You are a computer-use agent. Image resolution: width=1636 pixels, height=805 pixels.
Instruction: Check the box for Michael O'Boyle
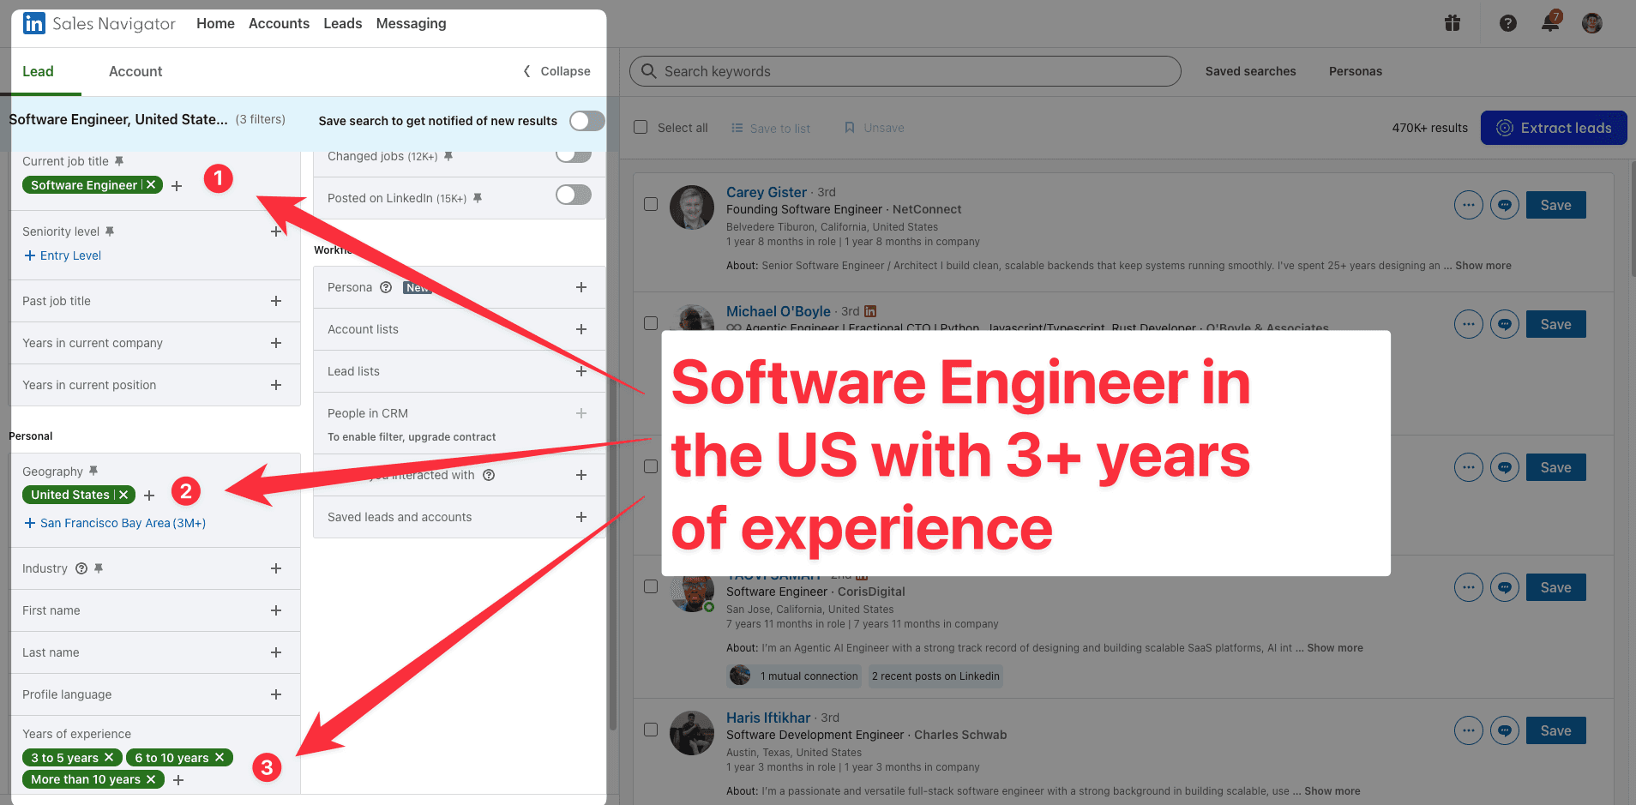point(651,323)
